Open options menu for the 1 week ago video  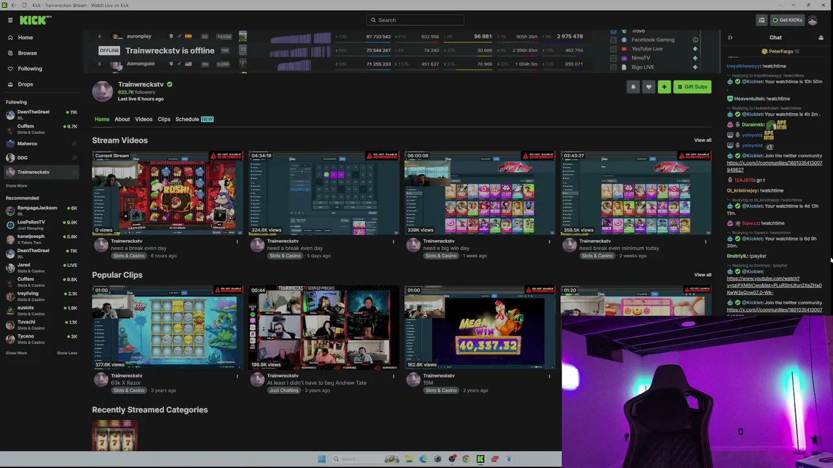(x=549, y=242)
